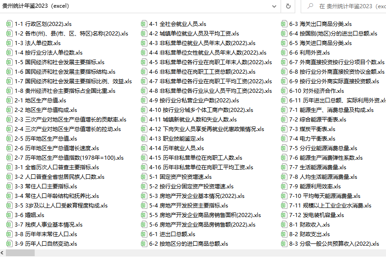
Task: Click icon for 6-6 利用外资.xls
Action: [284, 52]
